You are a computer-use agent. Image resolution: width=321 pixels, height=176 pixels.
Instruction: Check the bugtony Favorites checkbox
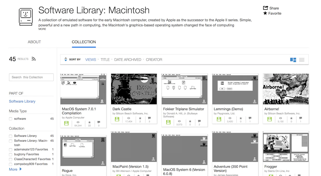(11, 155)
